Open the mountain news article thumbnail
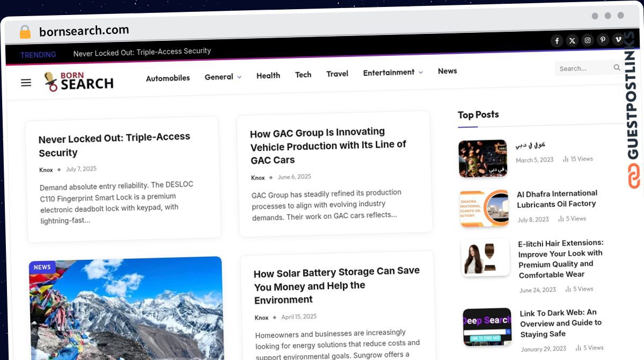This screenshot has width=644, height=360. point(126,308)
